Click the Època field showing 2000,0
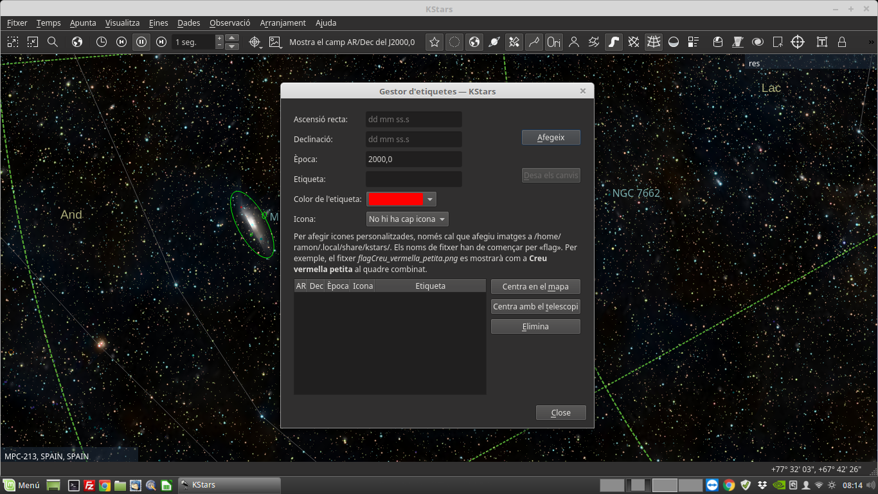The image size is (878, 494). coord(414,159)
